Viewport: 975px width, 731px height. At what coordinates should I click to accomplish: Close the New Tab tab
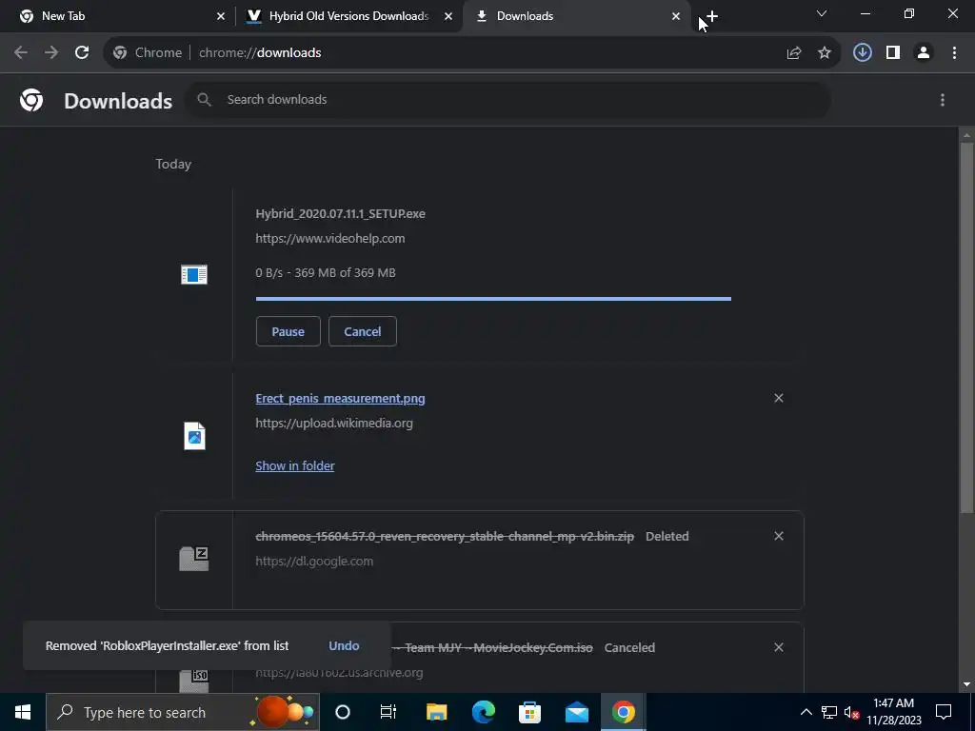(x=221, y=16)
